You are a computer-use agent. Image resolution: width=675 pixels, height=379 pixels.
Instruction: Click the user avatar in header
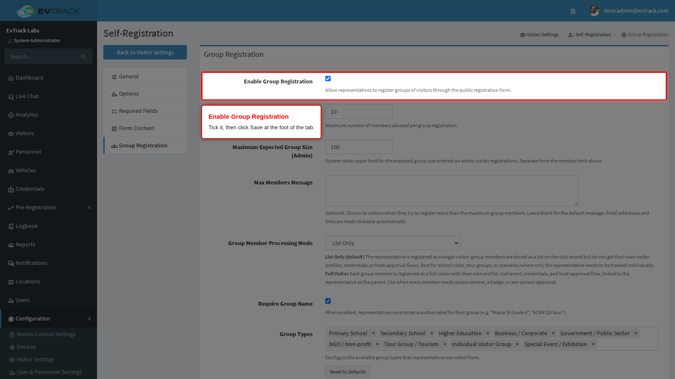(x=594, y=11)
